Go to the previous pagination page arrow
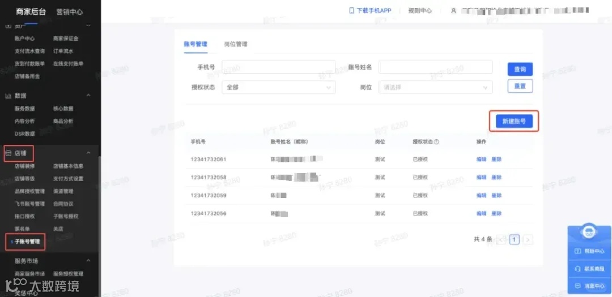Image resolution: width=612 pixels, height=297 pixels. pyautogui.click(x=501, y=240)
